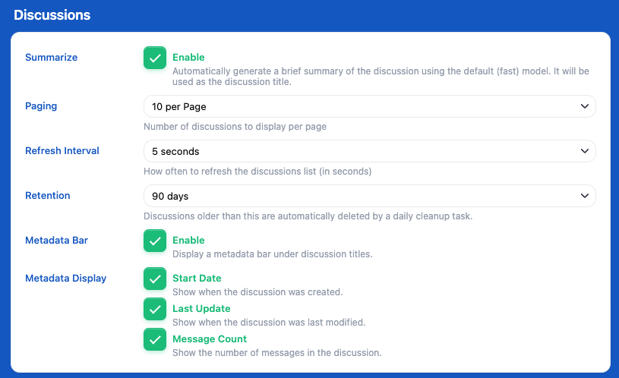Click the Paging dropdown chevron arrow
This screenshot has width=619, height=378.
click(x=585, y=106)
